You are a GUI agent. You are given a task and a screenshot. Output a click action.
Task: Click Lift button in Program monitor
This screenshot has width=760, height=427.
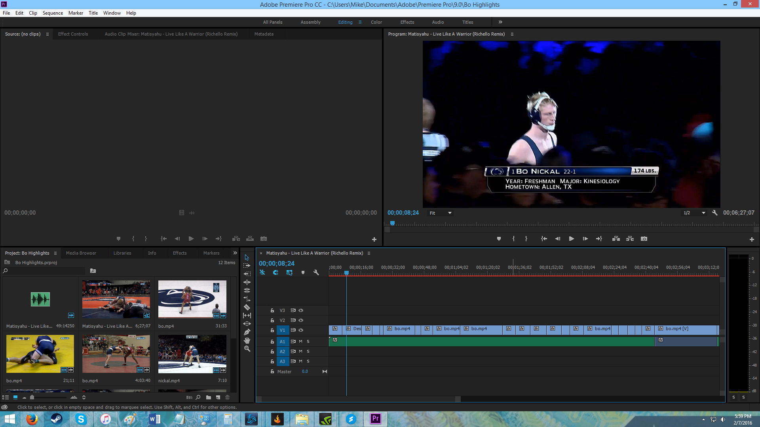(x=616, y=239)
